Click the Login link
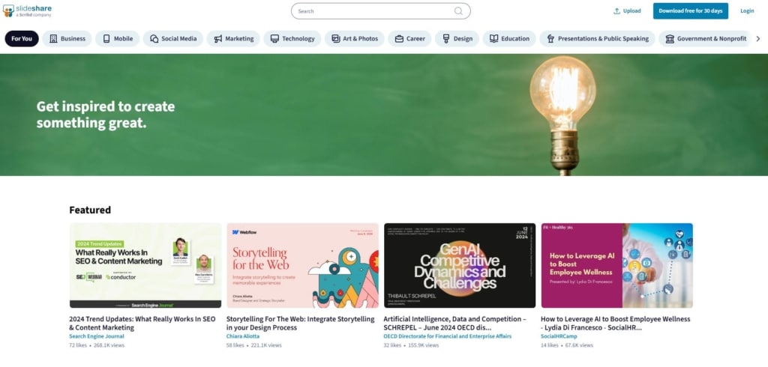The width and height of the screenshot is (768, 367). pos(747,10)
